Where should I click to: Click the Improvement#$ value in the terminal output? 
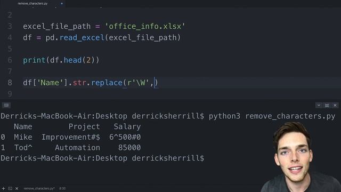pos(71,137)
